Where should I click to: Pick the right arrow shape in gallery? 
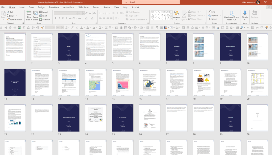coord(162,15)
